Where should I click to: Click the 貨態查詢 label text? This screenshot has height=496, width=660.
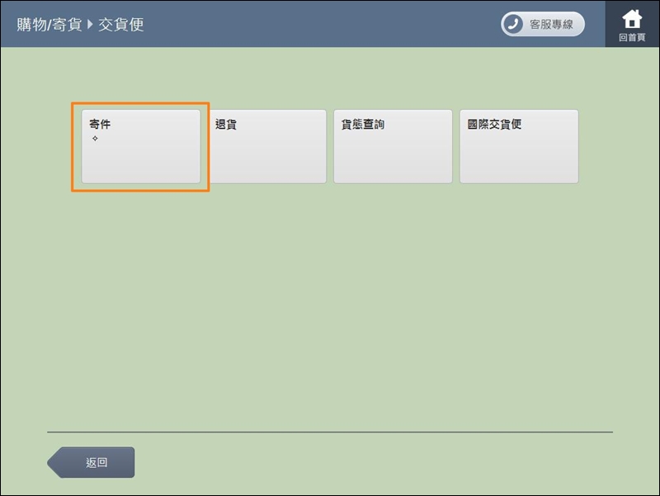pyautogui.click(x=363, y=125)
